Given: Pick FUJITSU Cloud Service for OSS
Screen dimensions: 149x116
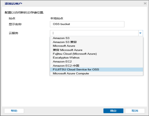Looking at the screenshot, I should [x=96, y=69].
